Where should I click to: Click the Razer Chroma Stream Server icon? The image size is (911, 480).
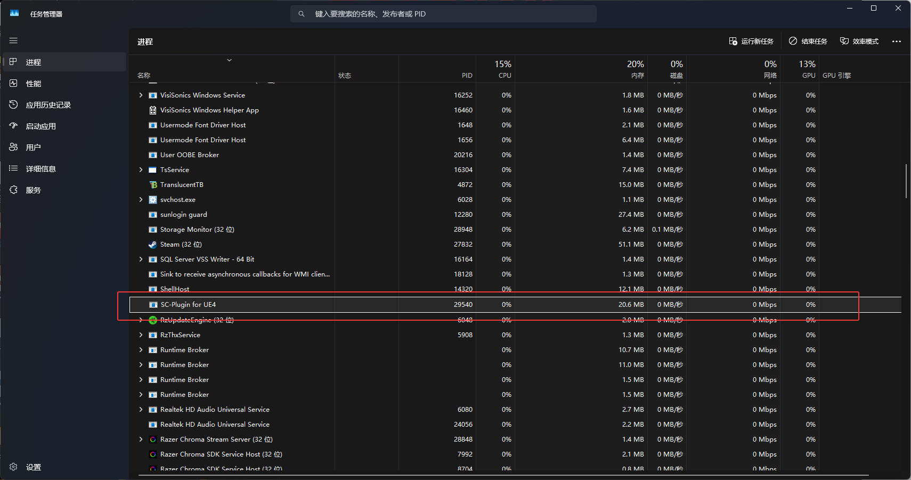153,440
